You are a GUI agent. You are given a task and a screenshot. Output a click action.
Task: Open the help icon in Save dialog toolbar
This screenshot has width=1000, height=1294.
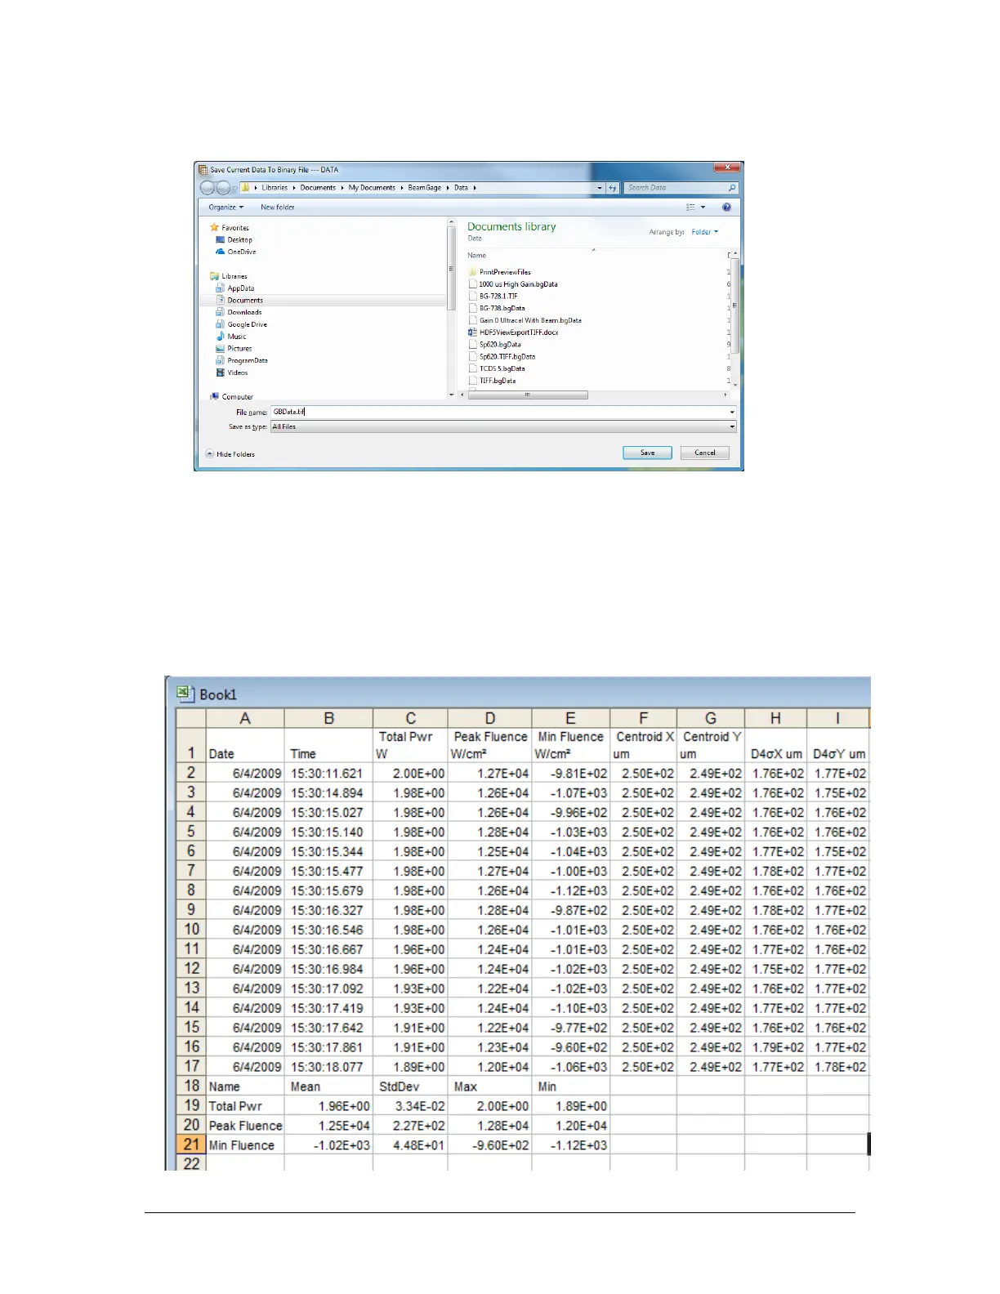(726, 207)
